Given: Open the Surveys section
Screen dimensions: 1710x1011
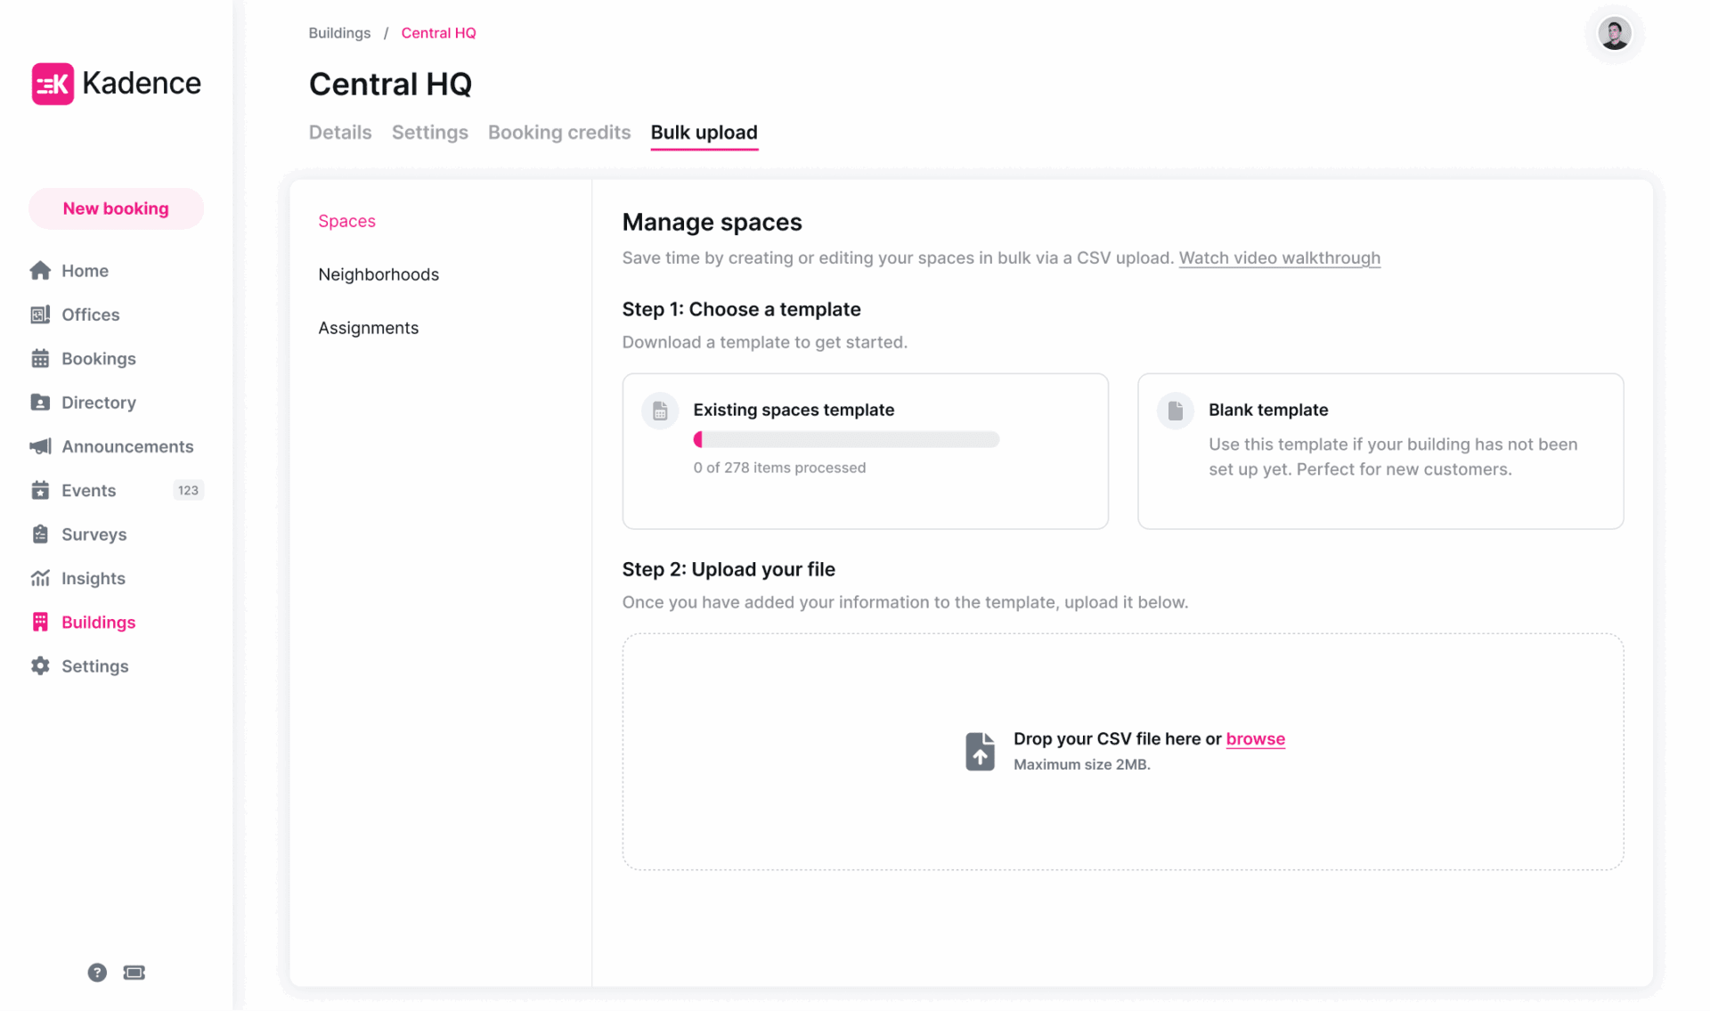Looking at the screenshot, I should [94, 534].
